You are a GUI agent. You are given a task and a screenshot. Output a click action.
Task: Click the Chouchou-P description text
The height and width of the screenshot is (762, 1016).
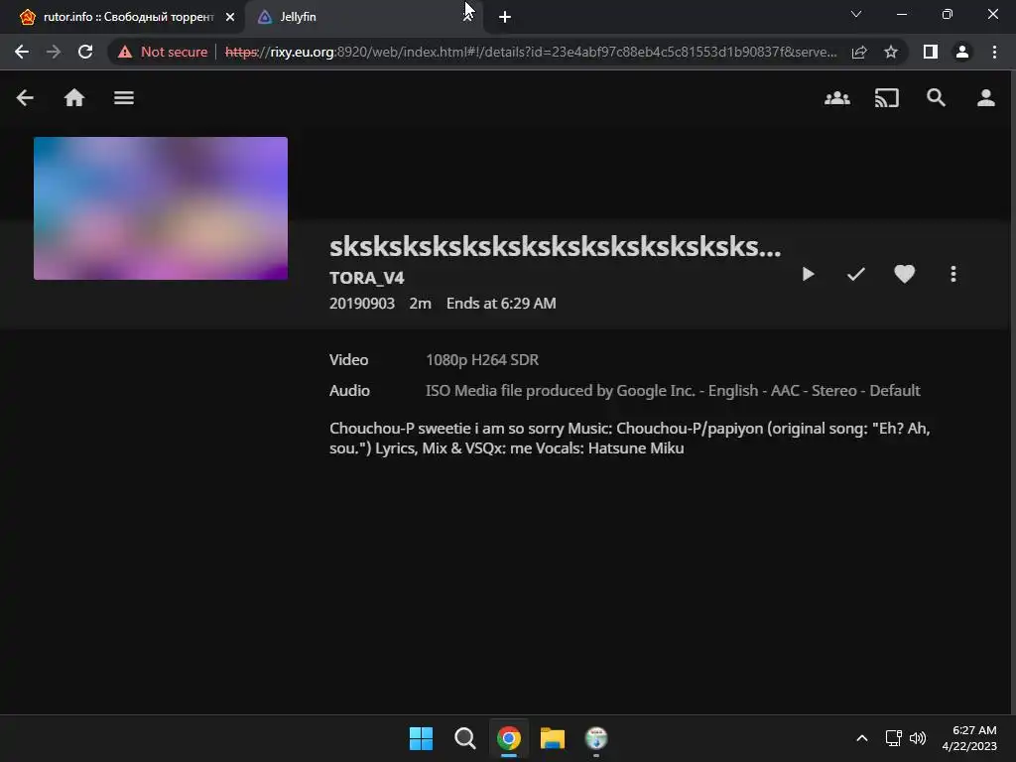[630, 438]
